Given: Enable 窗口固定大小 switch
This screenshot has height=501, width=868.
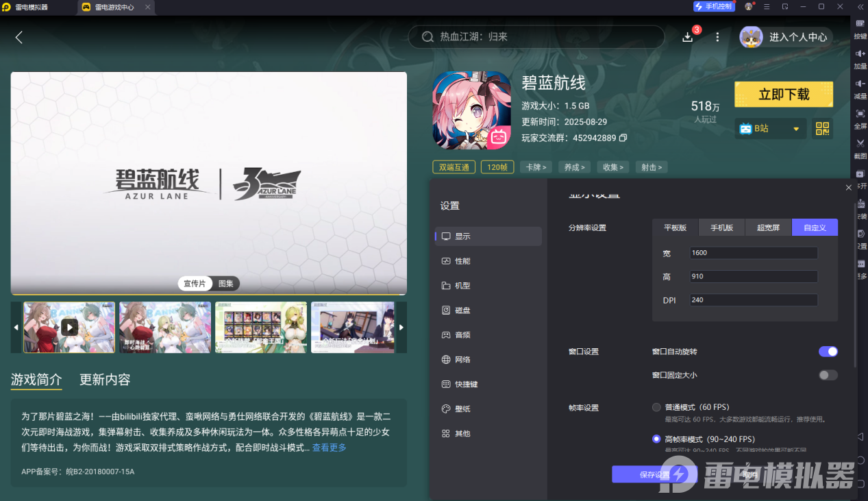Looking at the screenshot, I should point(828,375).
